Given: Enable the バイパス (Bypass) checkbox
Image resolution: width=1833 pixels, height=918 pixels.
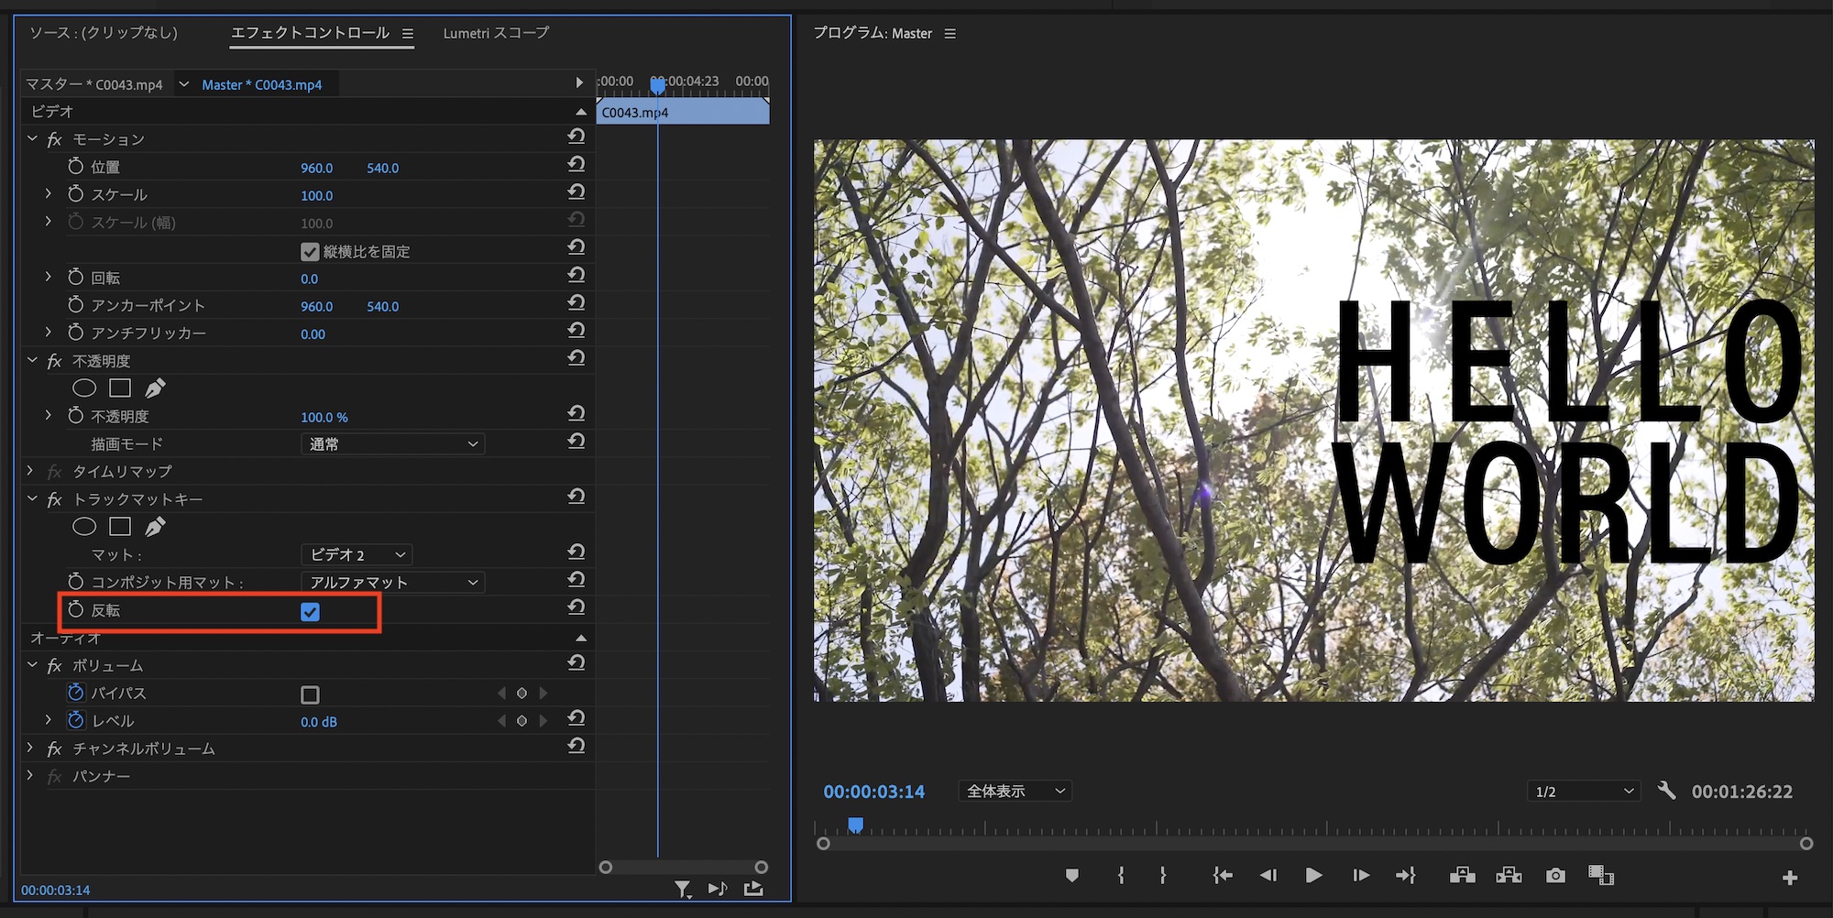Looking at the screenshot, I should click(310, 694).
